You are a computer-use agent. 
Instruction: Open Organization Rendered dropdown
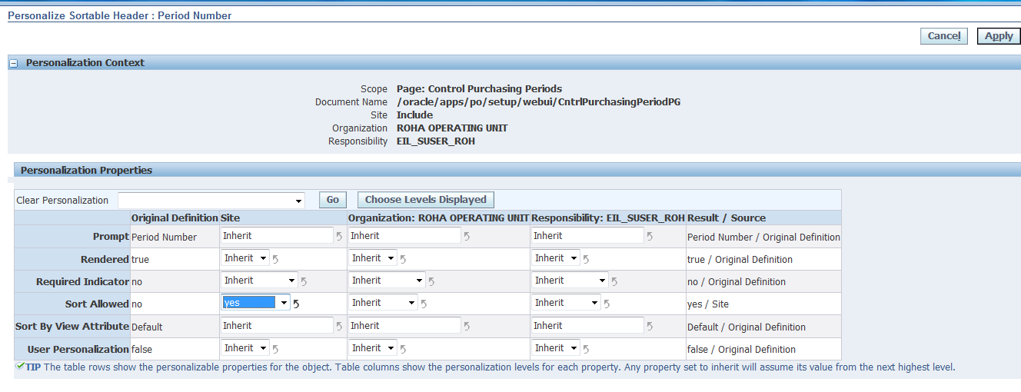373,258
